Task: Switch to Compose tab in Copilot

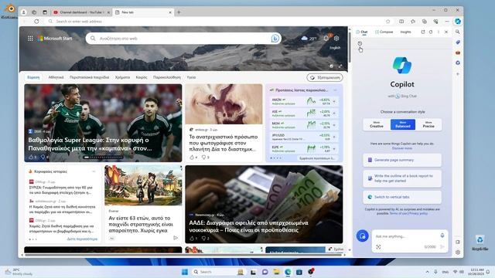Action: tap(384, 32)
